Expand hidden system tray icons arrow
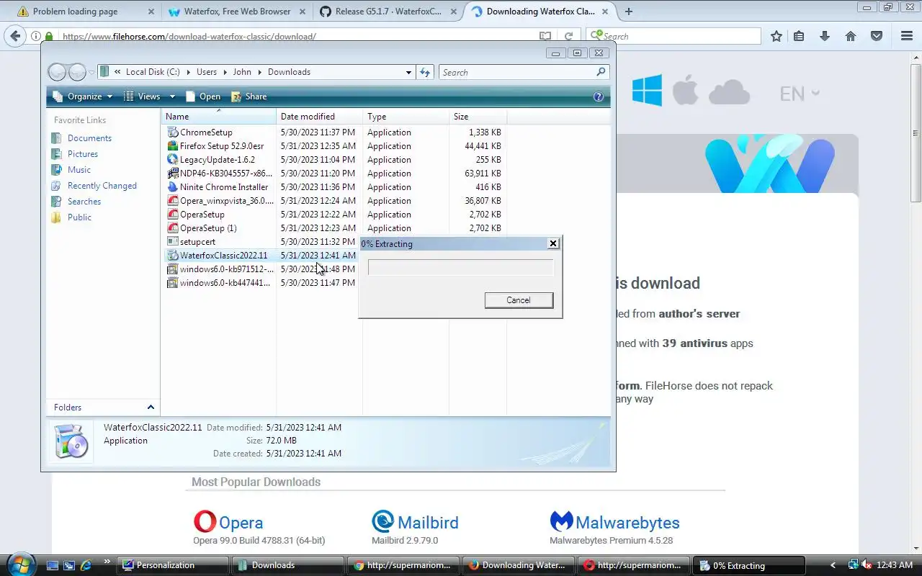922x576 pixels. pyautogui.click(x=833, y=565)
